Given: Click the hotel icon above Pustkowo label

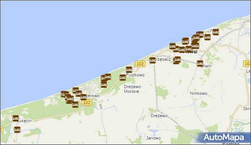Looking at the screenshot, I should click(129, 70).
